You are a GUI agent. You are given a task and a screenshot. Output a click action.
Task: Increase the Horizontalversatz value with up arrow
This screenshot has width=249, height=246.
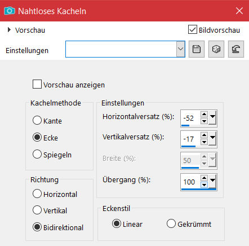click(204, 114)
